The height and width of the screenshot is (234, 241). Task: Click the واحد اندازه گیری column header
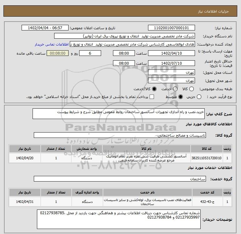[87, 192]
